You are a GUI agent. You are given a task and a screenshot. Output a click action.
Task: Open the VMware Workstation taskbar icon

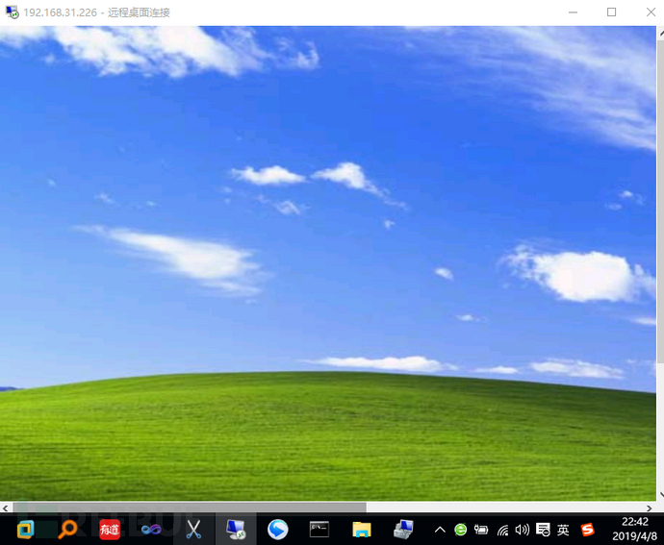pos(25,530)
